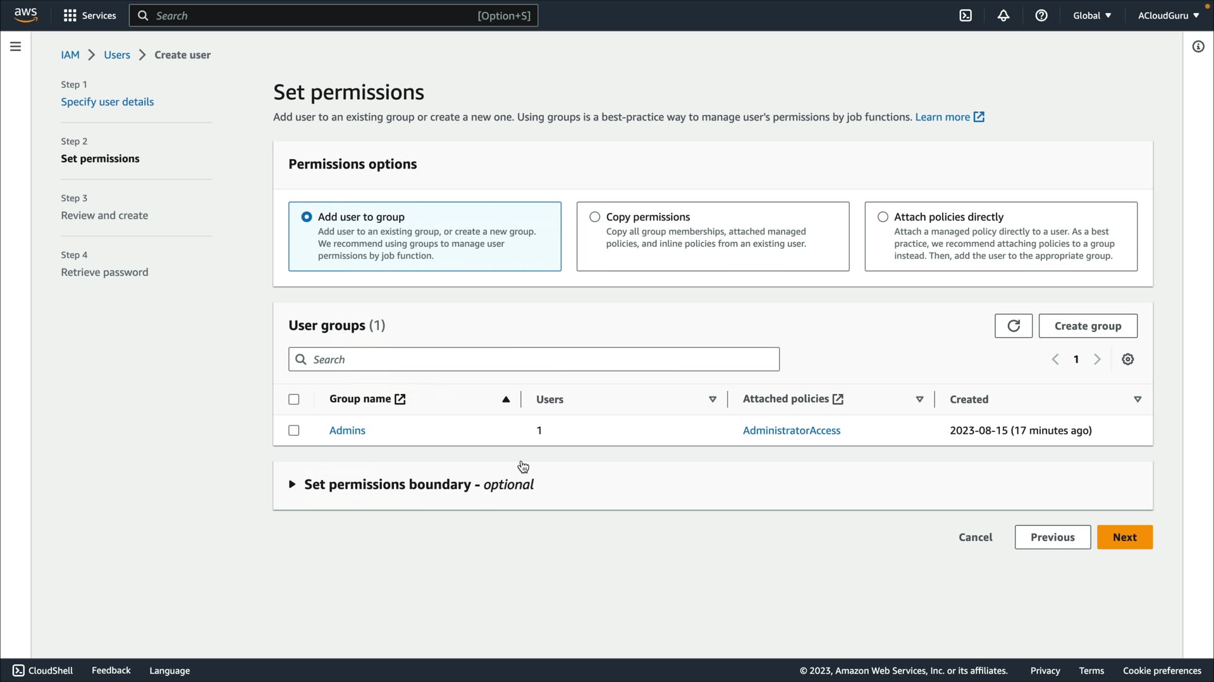This screenshot has height=682, width=1214.
Task: Open the info panel icon
Action: tap(1198, 47)
